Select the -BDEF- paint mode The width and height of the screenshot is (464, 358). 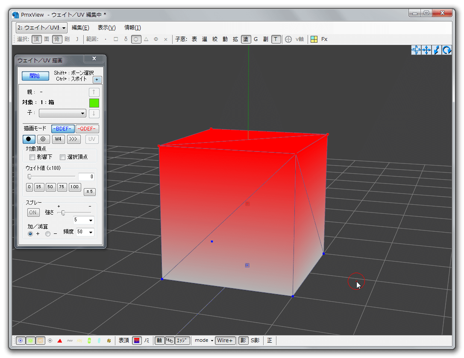coord(62,129)
